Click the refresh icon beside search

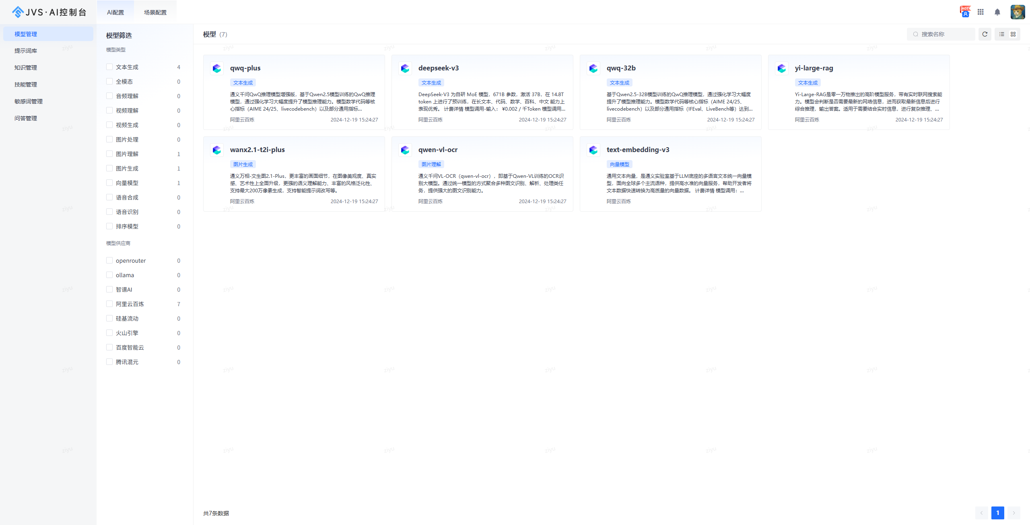(985, 34)
